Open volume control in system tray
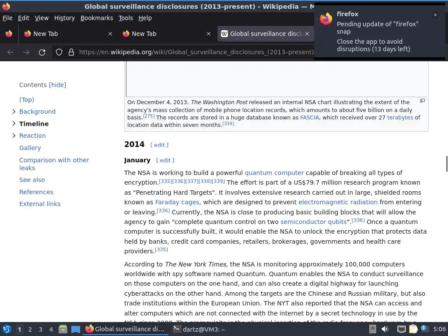448x336 pixels. click(385, 329)
